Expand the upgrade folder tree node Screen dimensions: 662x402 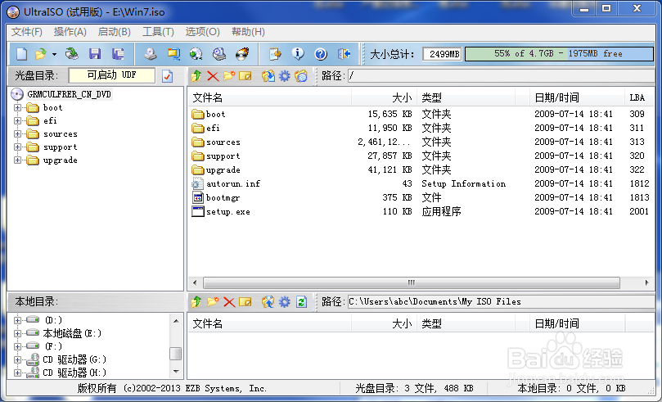pyautogui.click(x=17, y=160)
